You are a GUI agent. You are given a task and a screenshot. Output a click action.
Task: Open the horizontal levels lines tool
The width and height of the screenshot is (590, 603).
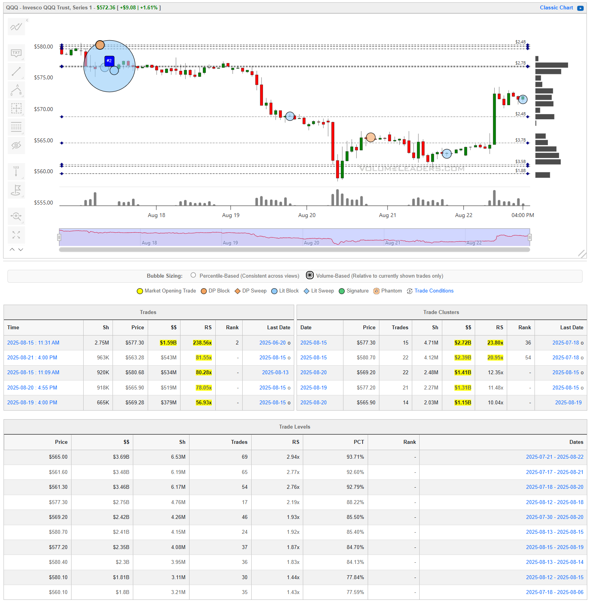click(16, 127)
